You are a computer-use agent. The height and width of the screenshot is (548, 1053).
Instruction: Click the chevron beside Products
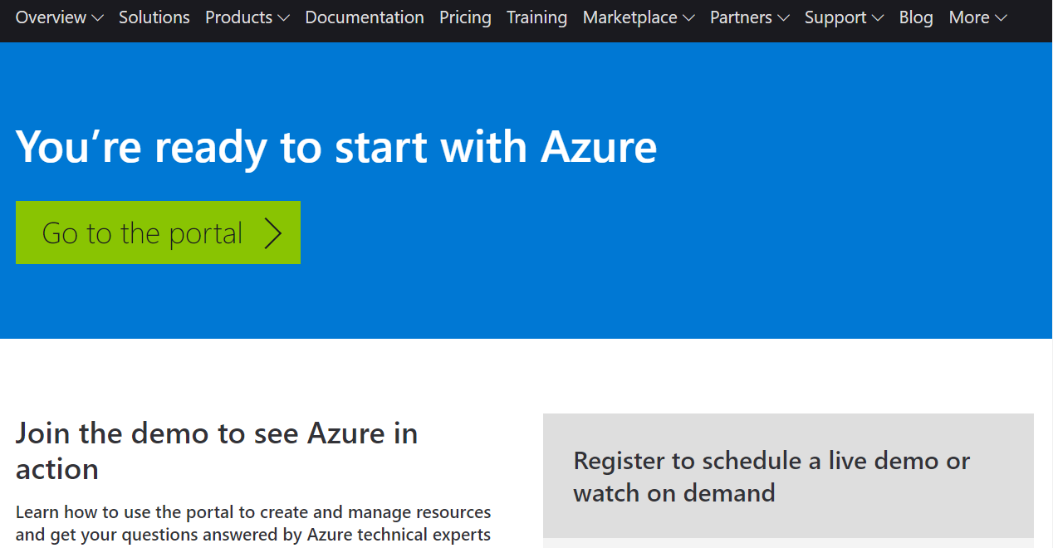(283, 18)
